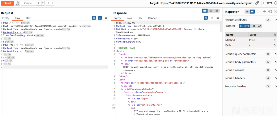Go back to the previous request in history
The height and width of the screenshot is (116, 277).
[39, 3]
